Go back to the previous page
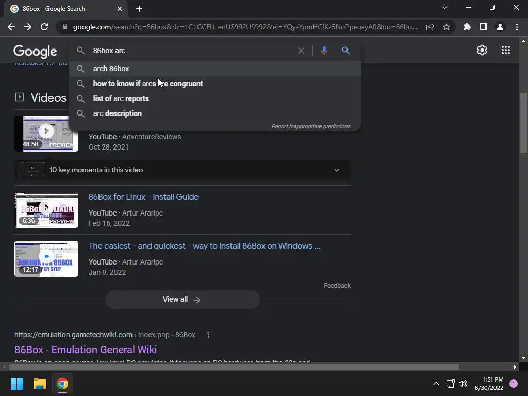 [x=11, y=27]
